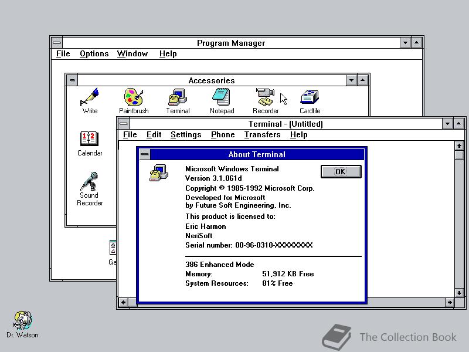Launch the Sound Recorder microphone icon
The image size is (469, 352).
pyautogui.click(x=90, y=188)
